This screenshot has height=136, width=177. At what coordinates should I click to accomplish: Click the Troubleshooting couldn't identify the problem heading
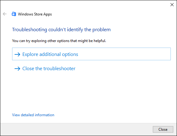(61, 30)
